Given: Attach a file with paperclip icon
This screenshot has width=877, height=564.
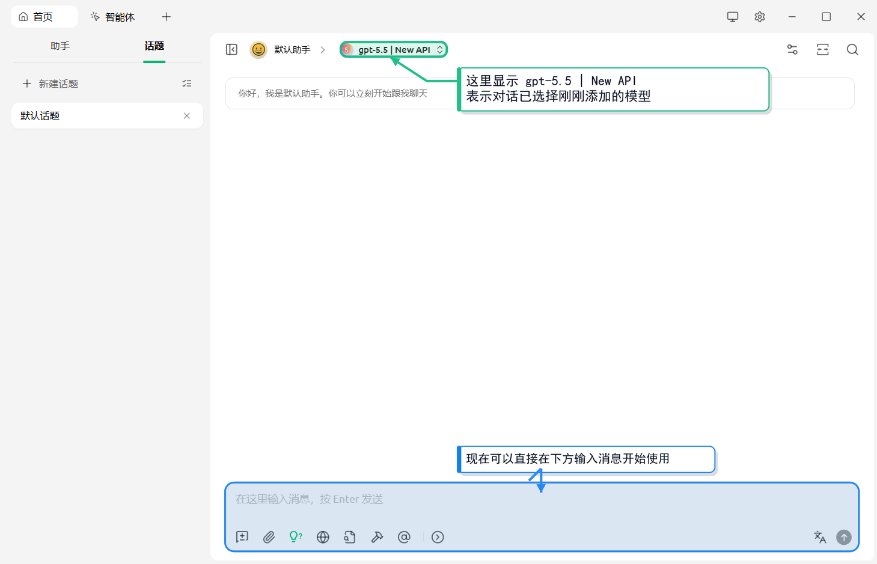Looking at the screenshot, I should coord(269,537).
